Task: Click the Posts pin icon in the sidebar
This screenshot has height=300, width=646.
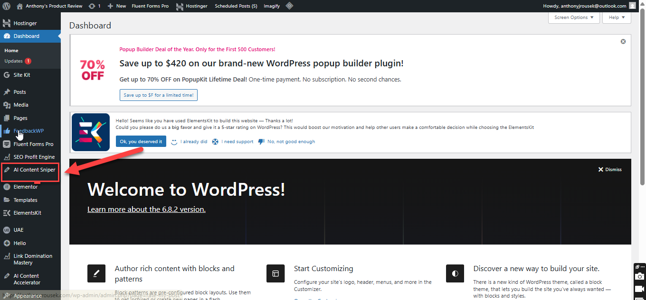Action: tap(7, 92)
